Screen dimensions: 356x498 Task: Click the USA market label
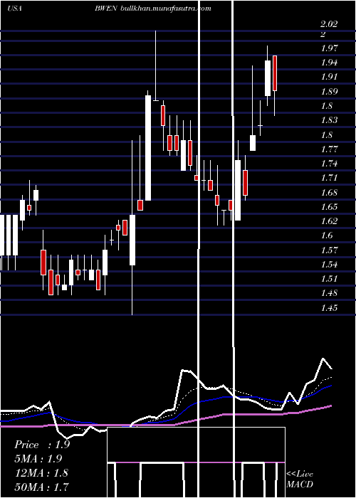(x=14, y=9)
